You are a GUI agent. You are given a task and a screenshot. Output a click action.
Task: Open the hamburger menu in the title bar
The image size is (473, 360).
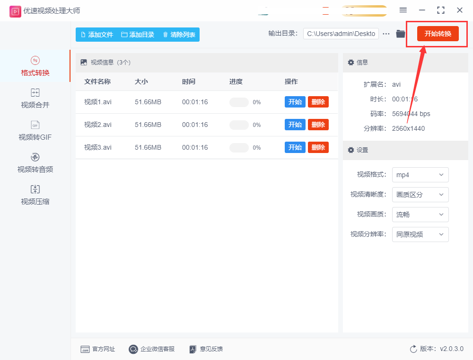pyautogui.click(x=403, y=10)
